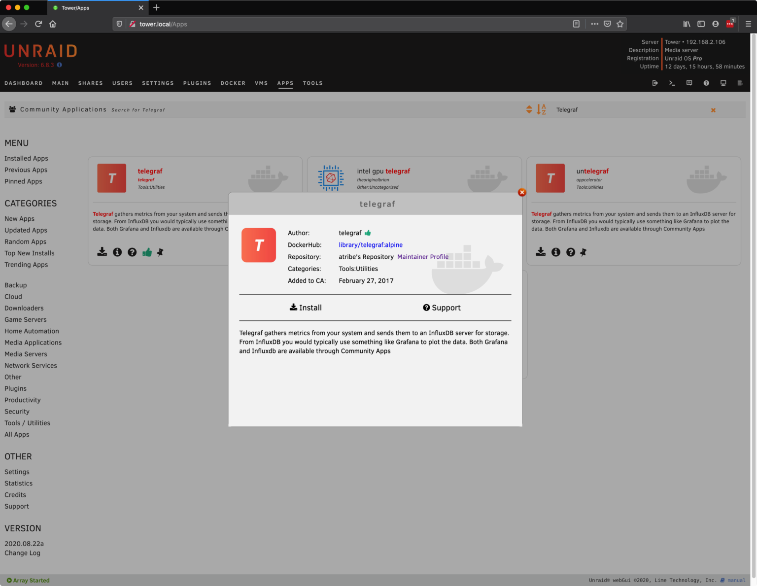Image resolution: width=757 pixels, height=586 pixels.
Task: Toggle sort order up/down arrows
Action: pyautogui.click(x=529, y=109)
